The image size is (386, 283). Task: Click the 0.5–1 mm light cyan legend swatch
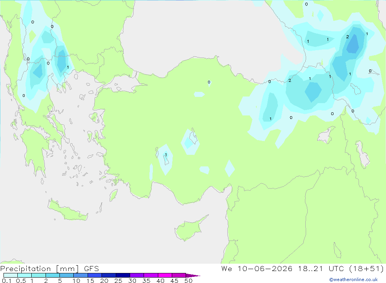25,275
